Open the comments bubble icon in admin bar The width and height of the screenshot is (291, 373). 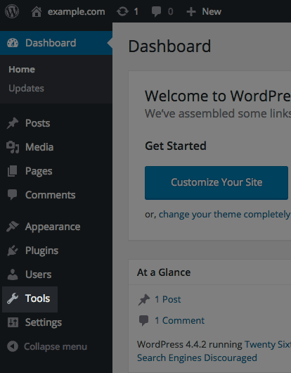click(156, 12)
